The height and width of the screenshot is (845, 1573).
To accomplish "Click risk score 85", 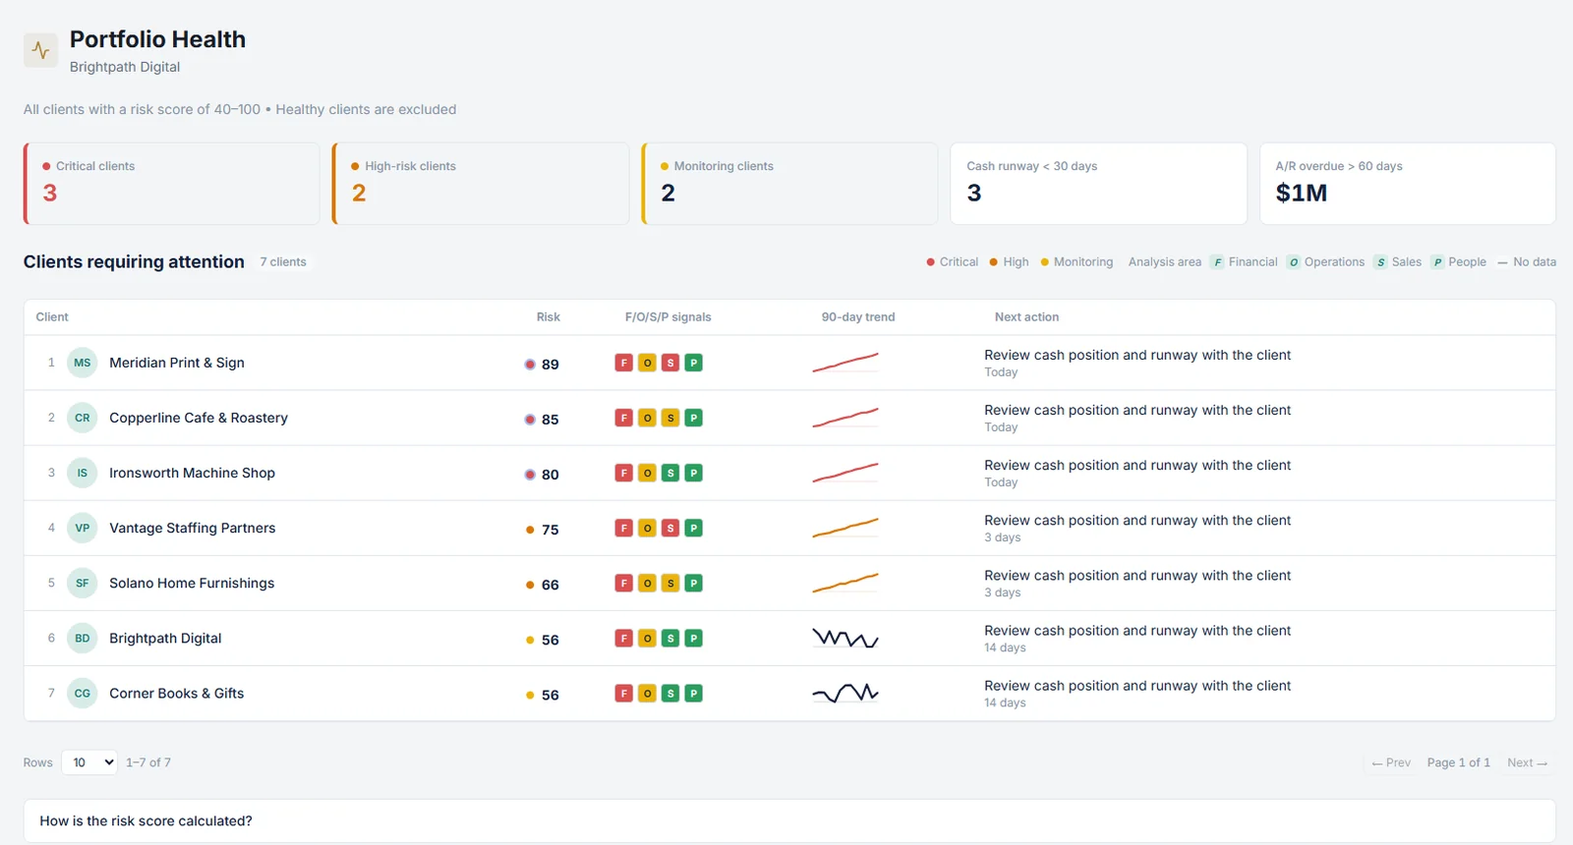I will [x=550, y=420].
